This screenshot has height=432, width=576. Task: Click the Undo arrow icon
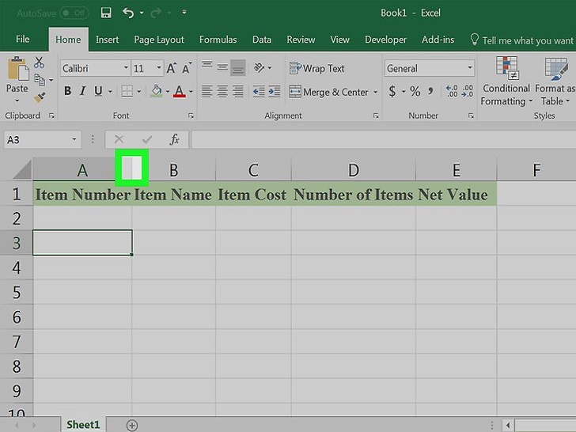coord(128,13)
